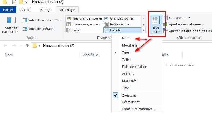Expand the Grouper par dropdown

177,18
